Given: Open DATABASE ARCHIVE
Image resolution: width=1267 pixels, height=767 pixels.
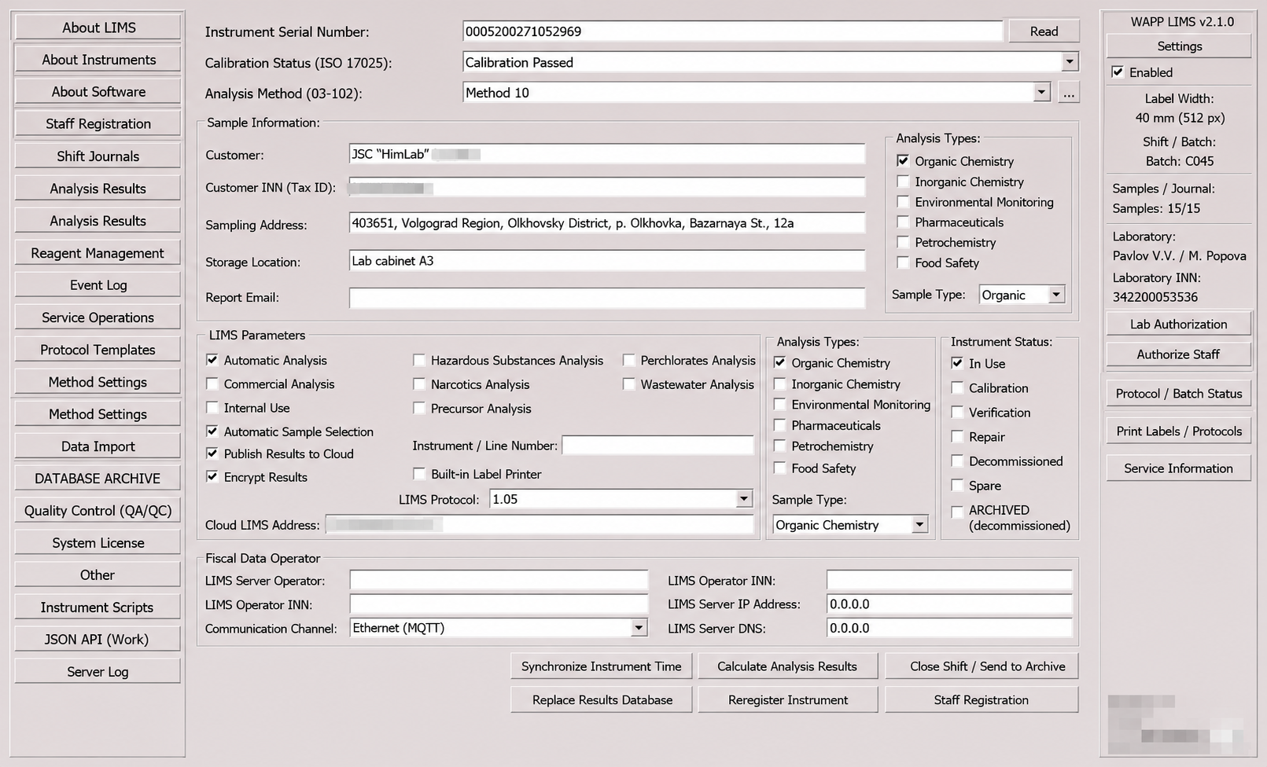Looking at the screenshot, I should tap(98, 479).
